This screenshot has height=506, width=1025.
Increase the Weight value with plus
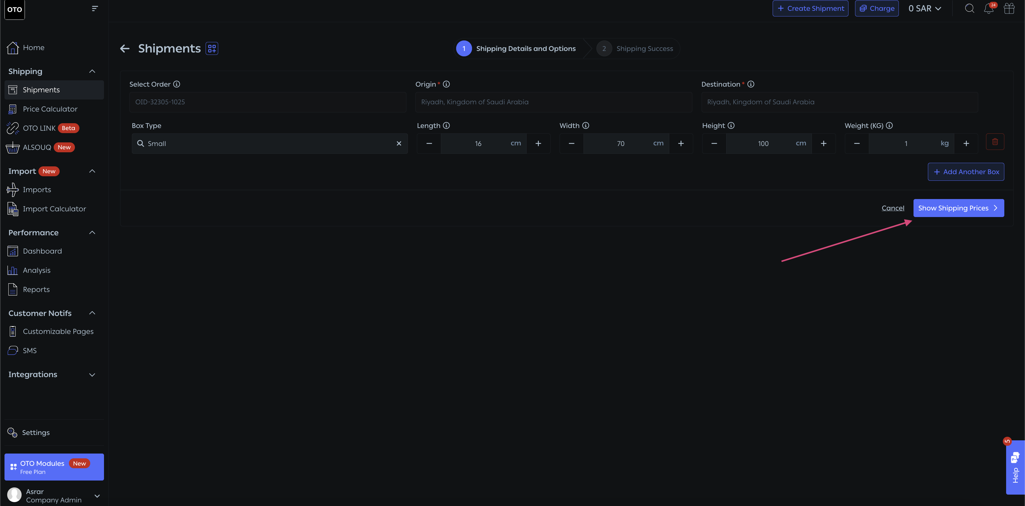[966, 143]
